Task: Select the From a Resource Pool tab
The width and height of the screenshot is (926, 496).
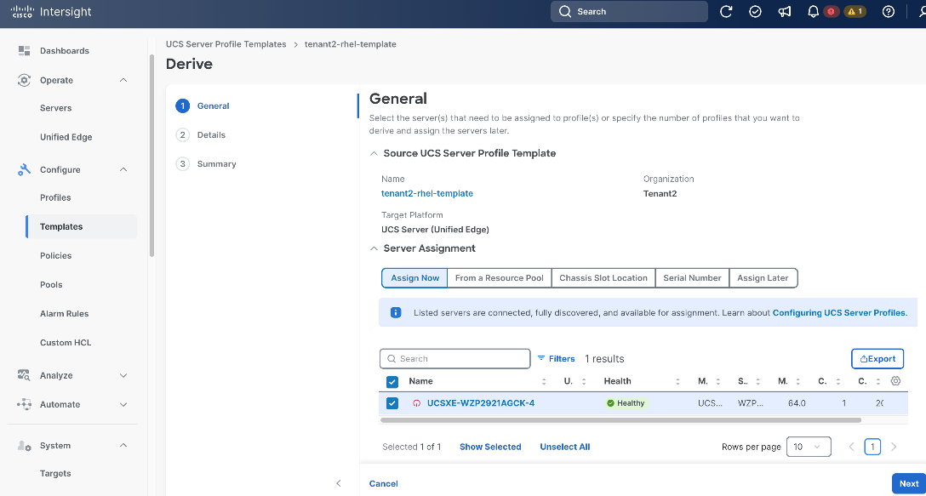Action: [x=500, y=278]
